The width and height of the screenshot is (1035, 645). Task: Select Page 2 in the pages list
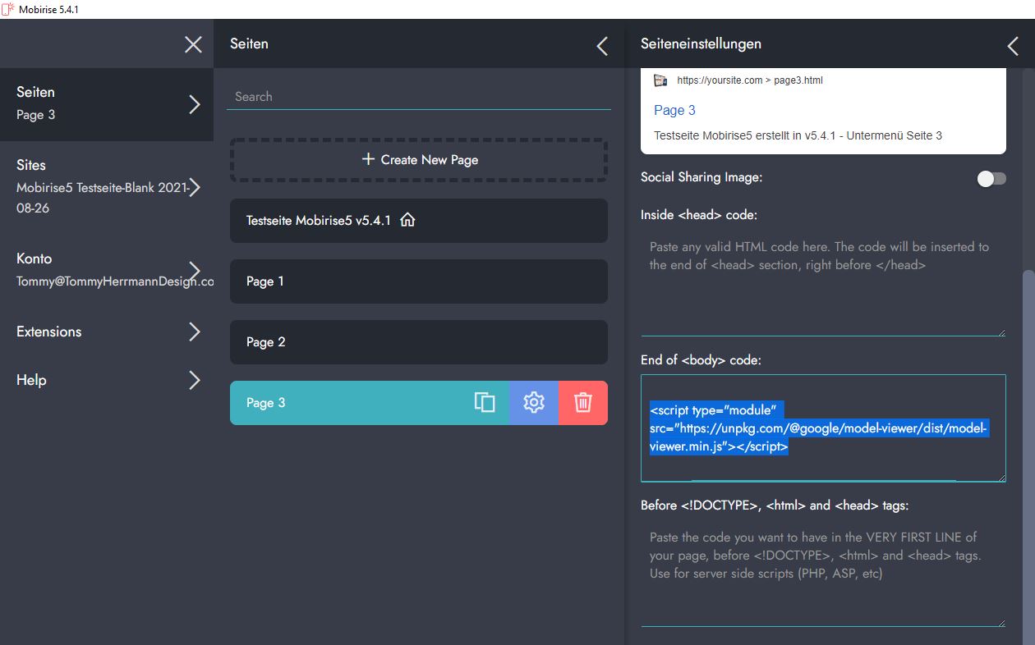coord(419,342)
